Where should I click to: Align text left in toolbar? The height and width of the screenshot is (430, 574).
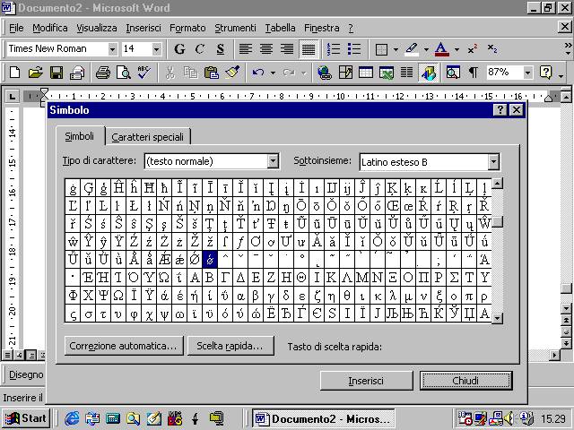(245, 49)
